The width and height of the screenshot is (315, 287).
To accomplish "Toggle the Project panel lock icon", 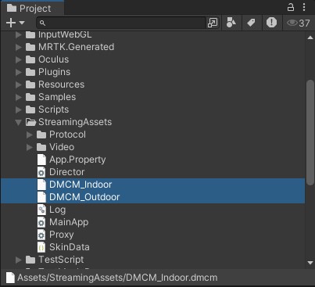I will click(x=291, y=7).
